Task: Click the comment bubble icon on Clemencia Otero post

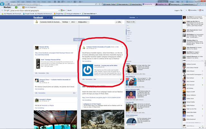Action: pyautogui.click(x=74, y=93)
